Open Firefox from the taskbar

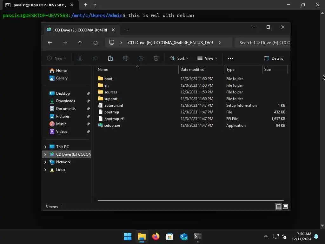tap(156, 236)
